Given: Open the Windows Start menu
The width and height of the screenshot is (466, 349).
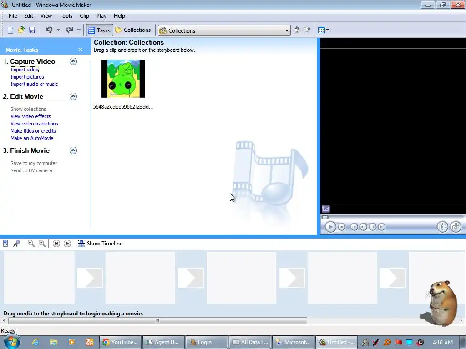Looking at the screenshot, I should pyautogui.click(x=12, y=342).
